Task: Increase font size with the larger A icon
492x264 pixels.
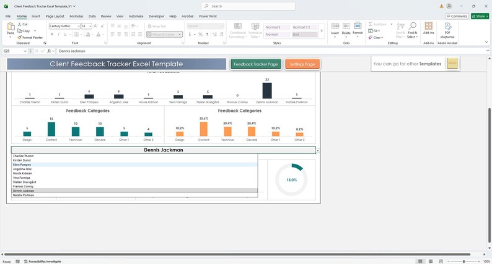Action: point(95,26)
